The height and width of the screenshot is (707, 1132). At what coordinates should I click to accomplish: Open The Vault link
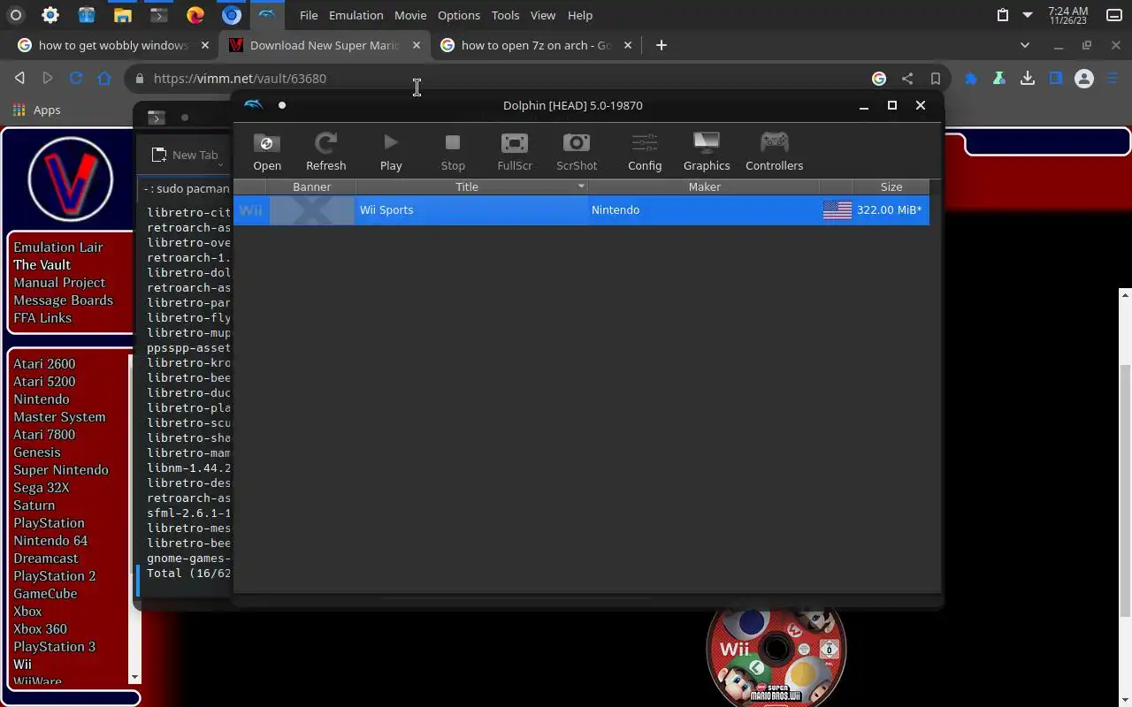pyautogui.click(x=42, y=265)
